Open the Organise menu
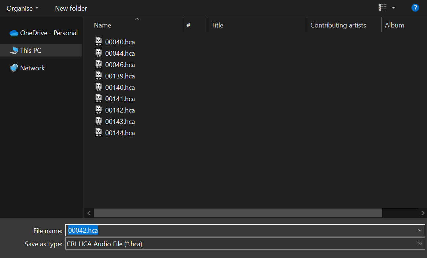This screenshot has width=427, height=258. coord(22,8)
